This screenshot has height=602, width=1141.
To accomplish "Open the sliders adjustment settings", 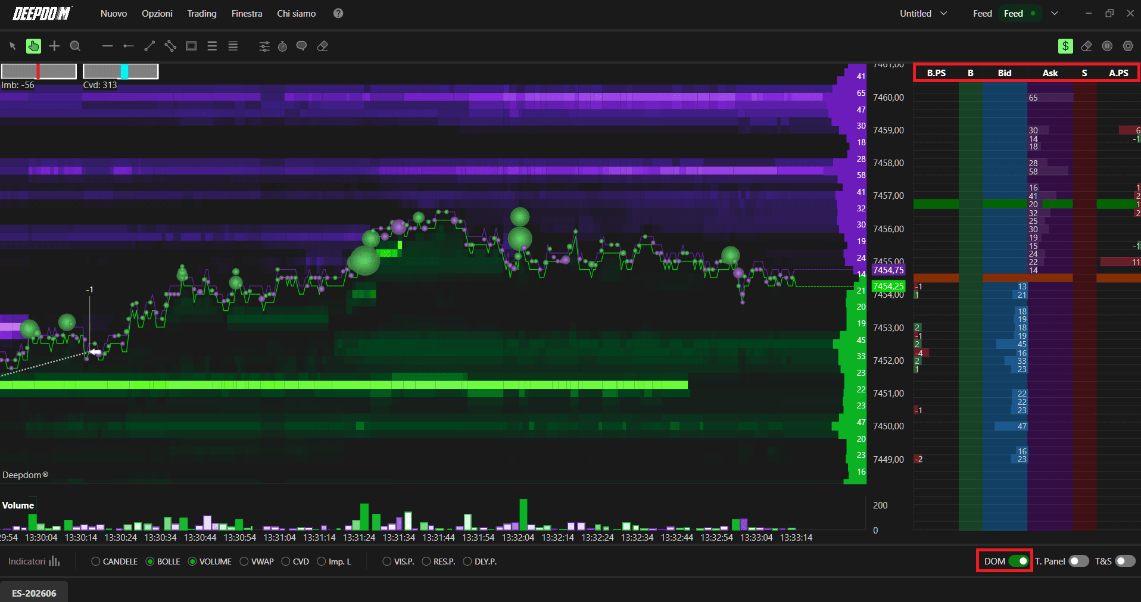I will pos(264,46).
